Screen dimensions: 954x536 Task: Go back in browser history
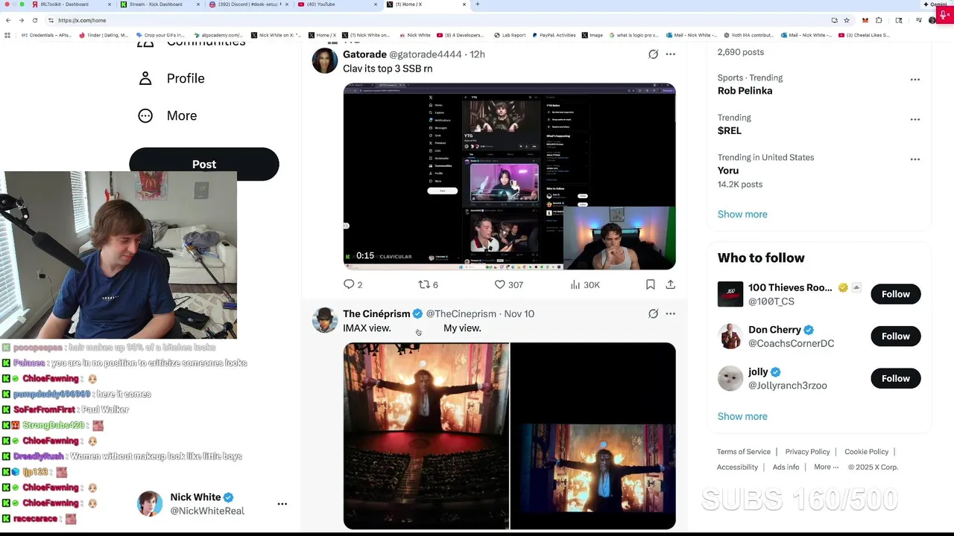(x=8, y=20)
